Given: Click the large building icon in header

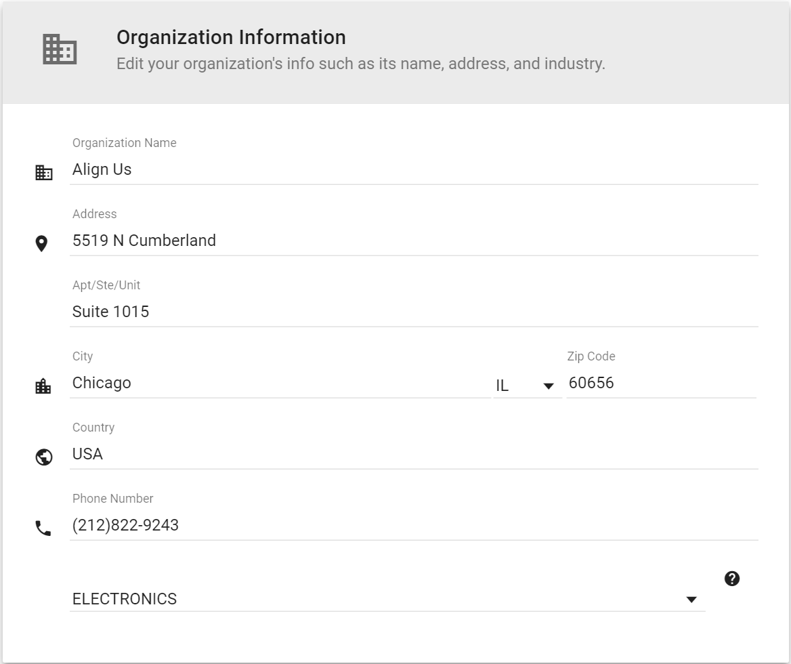Looking at the screenshot, I should pos(60,49).
